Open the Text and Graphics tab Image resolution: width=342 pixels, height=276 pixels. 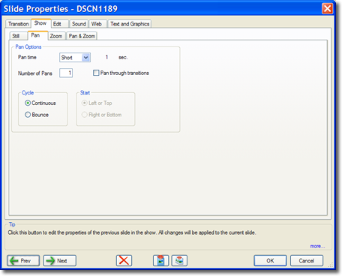[x=130, y=24]
